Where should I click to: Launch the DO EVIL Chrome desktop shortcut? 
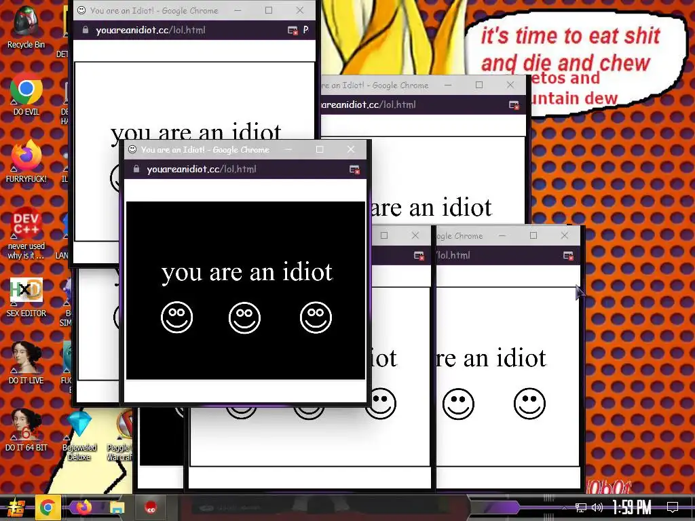click(26, 94)
